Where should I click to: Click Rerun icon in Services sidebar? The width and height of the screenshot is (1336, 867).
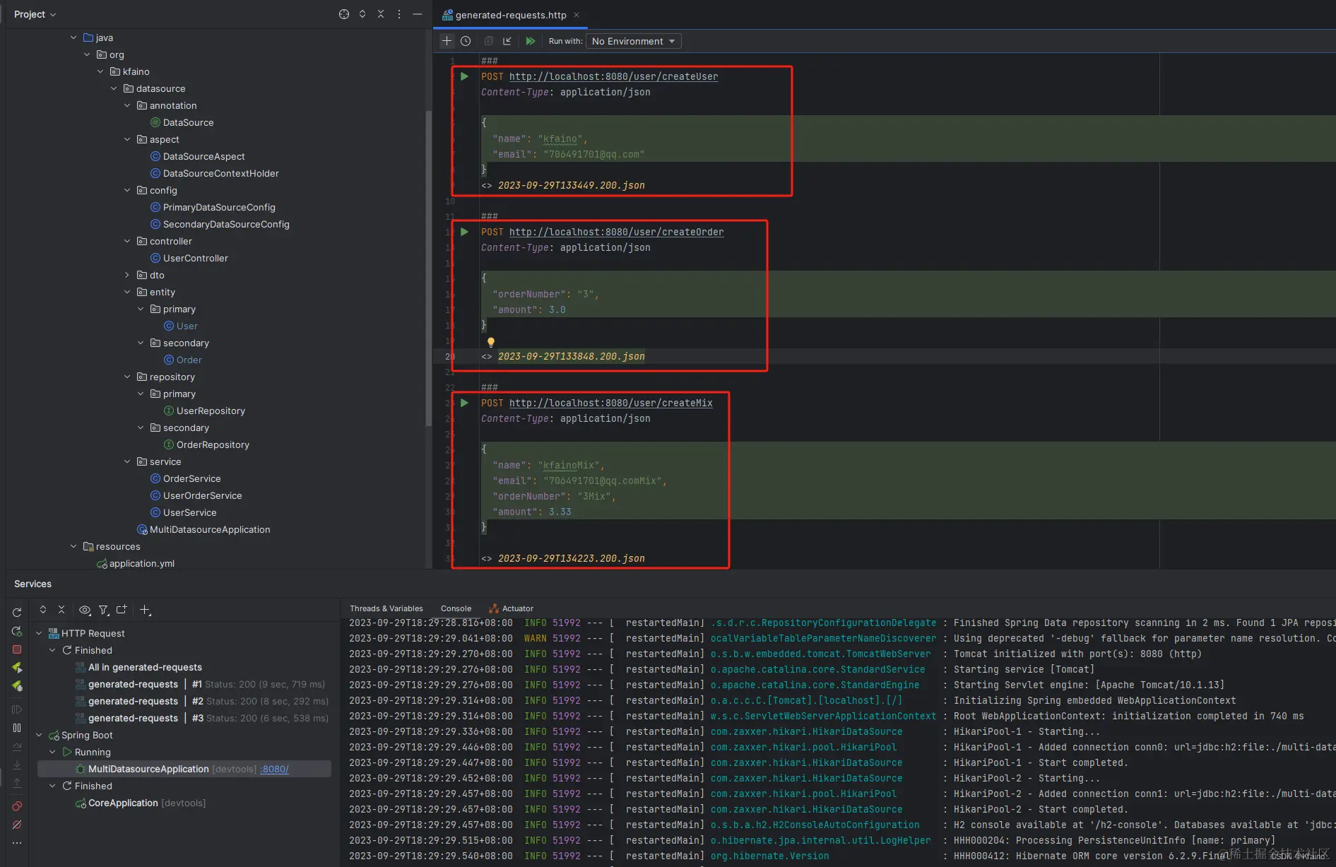[17, 613]
